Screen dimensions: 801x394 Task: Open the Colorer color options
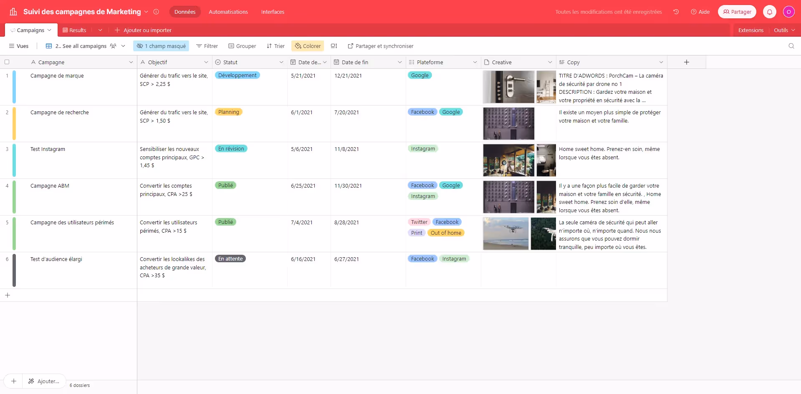point(308,46)
